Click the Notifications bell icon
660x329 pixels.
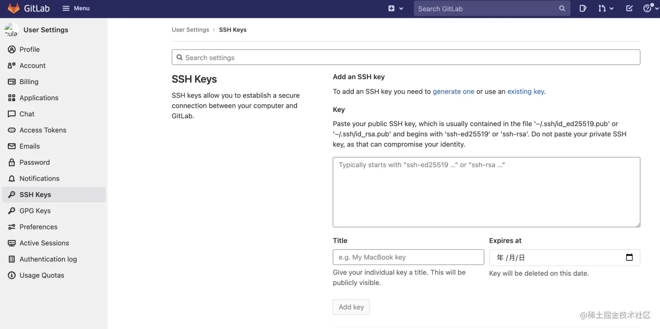point(12,179)
